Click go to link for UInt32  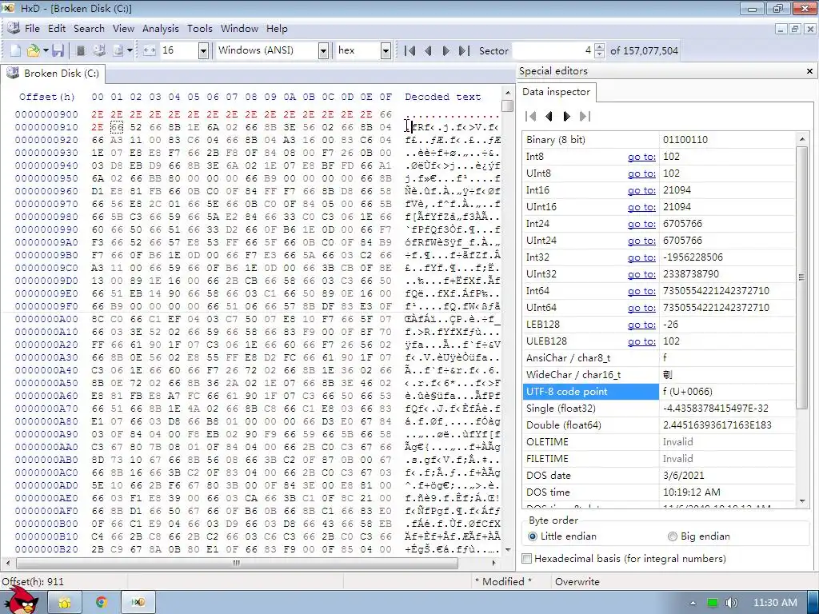(x=641, y=274)
